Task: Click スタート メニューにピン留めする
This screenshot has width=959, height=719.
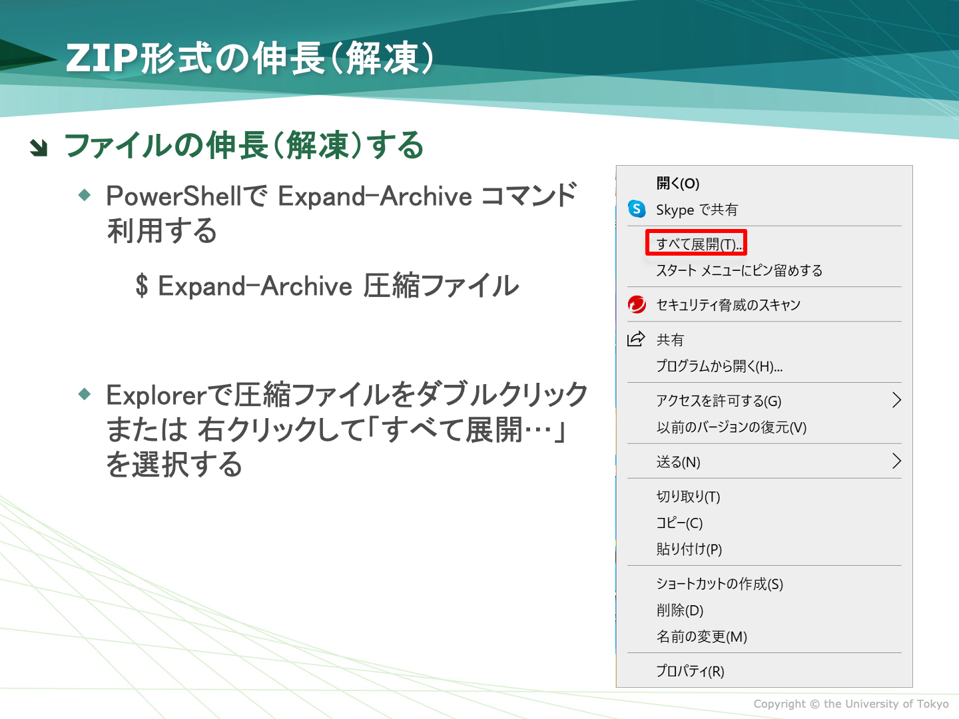Action: (x=739, y=271)
